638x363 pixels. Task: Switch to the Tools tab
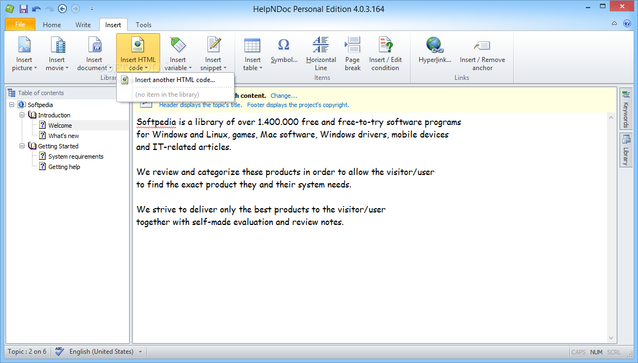(144, 25)
